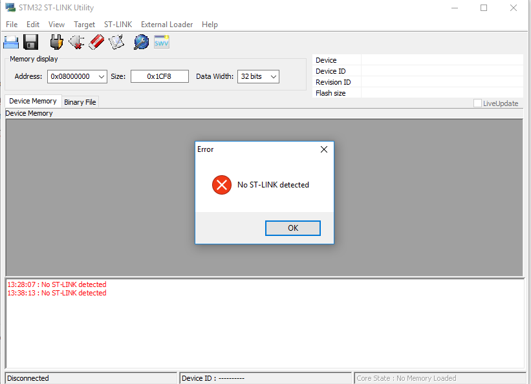
Task: Switch to the Device Memory tab
Action: point(33,101)
